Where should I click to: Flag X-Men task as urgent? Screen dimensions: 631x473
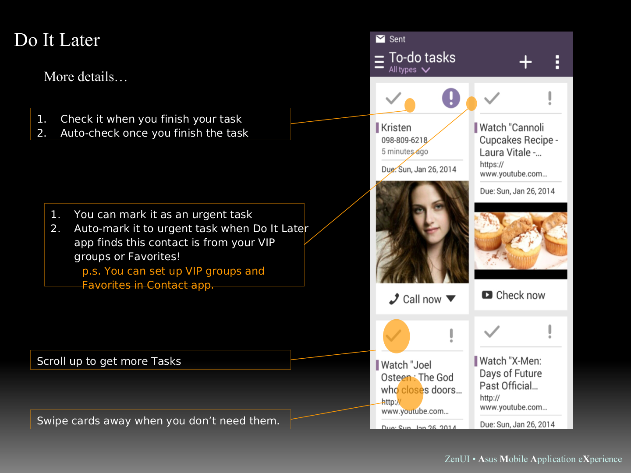[549, 332]
